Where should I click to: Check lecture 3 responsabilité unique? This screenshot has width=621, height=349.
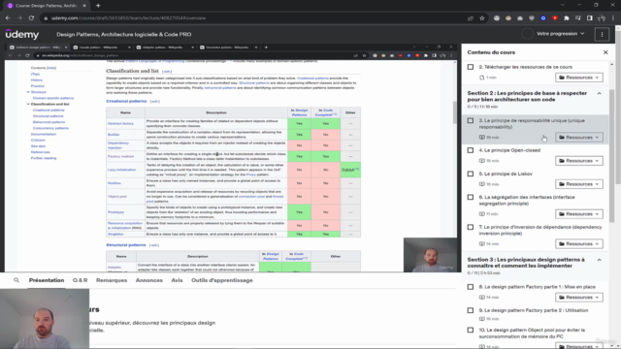tap(470, 120)
